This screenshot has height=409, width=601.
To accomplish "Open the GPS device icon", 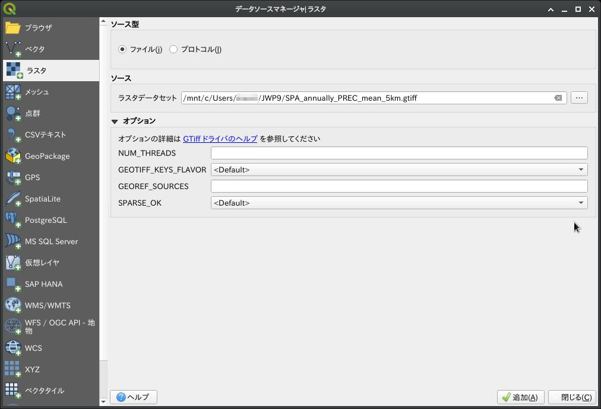I will coord(13,177).
